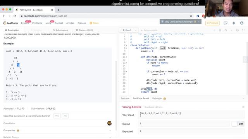Go to the Articles page

click(x=70, y=23)
